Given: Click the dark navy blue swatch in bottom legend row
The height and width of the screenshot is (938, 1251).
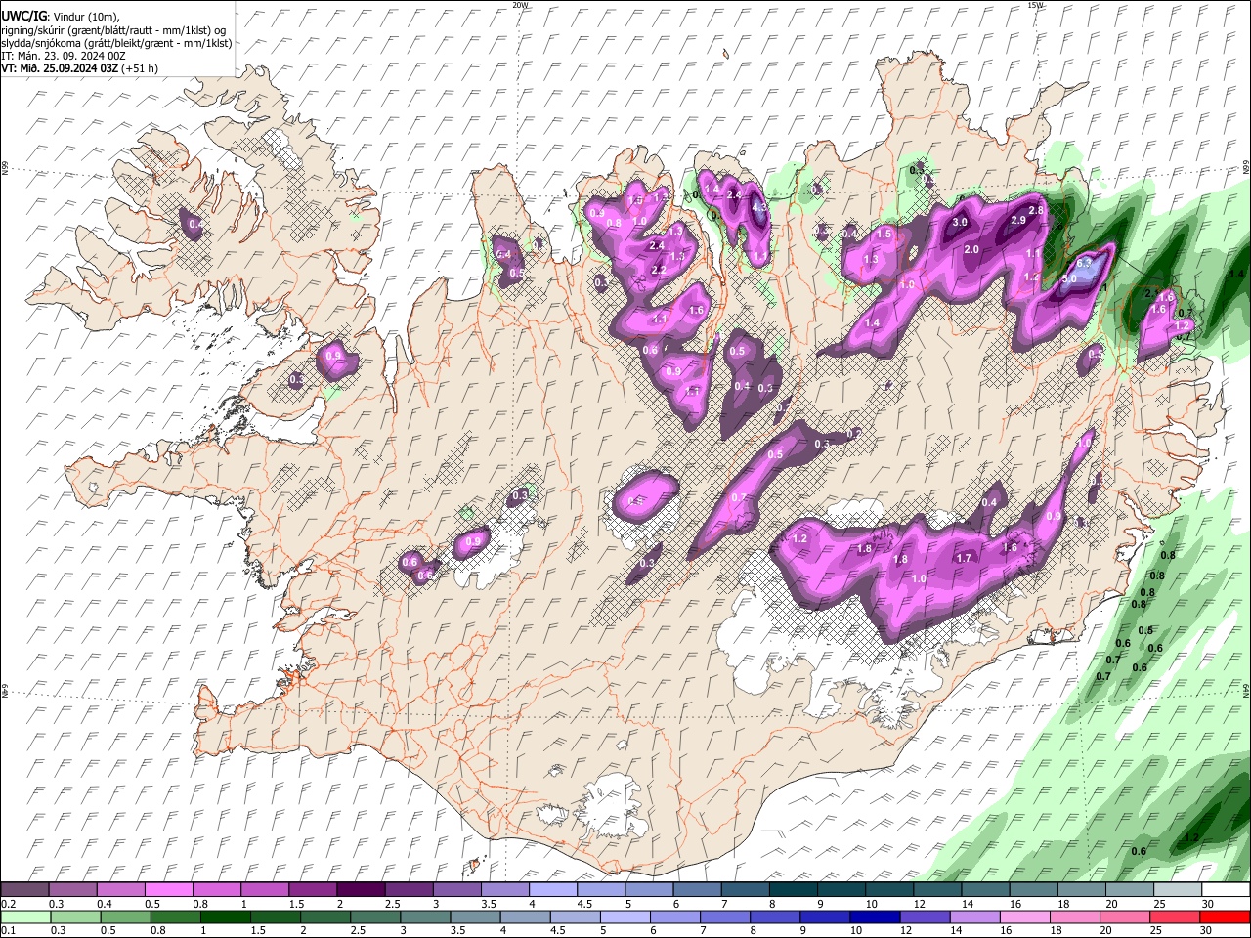Looking at the screenshot, I should click(x=874, y=917).
